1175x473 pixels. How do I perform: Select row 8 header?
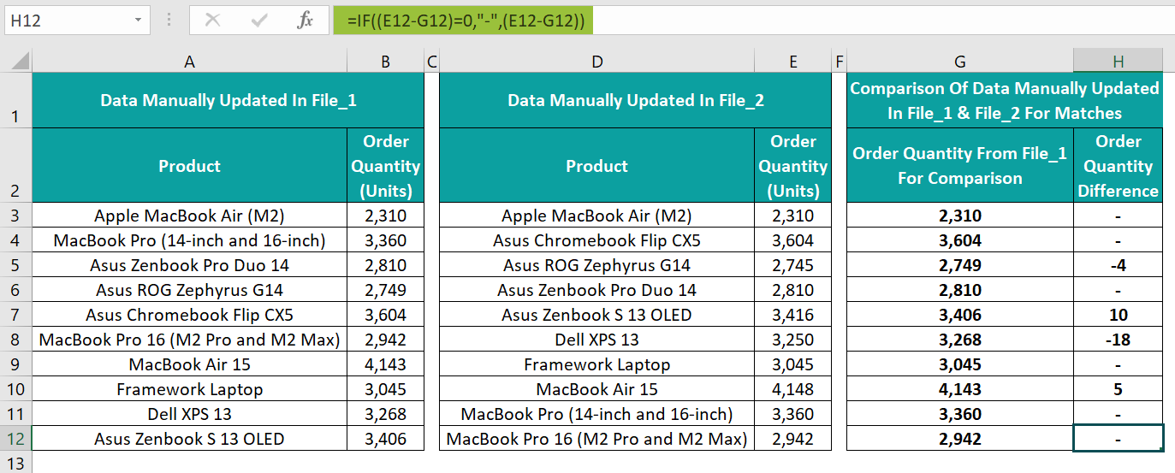point(16,340)
